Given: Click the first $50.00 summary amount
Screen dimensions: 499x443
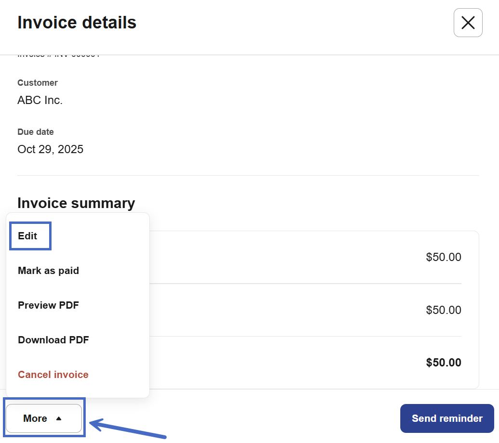Looking at the screenshot, I should (443, 257).
